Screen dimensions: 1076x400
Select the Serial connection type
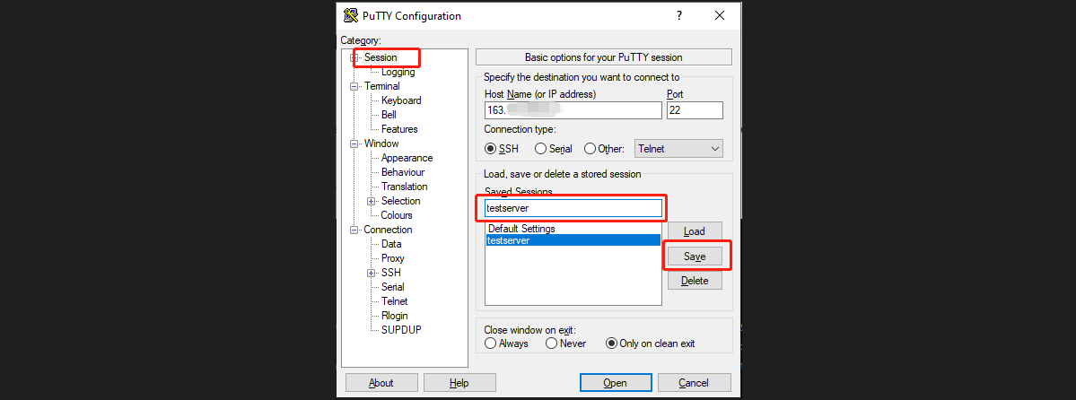point(541,149)
